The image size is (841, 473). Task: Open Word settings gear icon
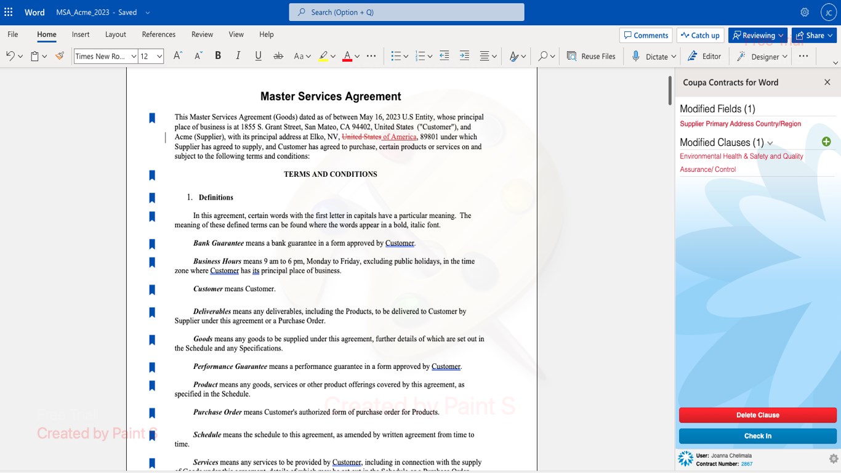[x=805, y=12]
